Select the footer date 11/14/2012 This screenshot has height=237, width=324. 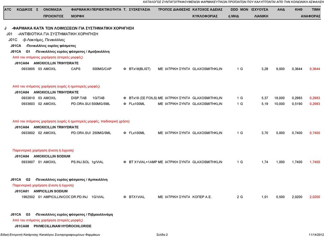[x=316, y=235]
